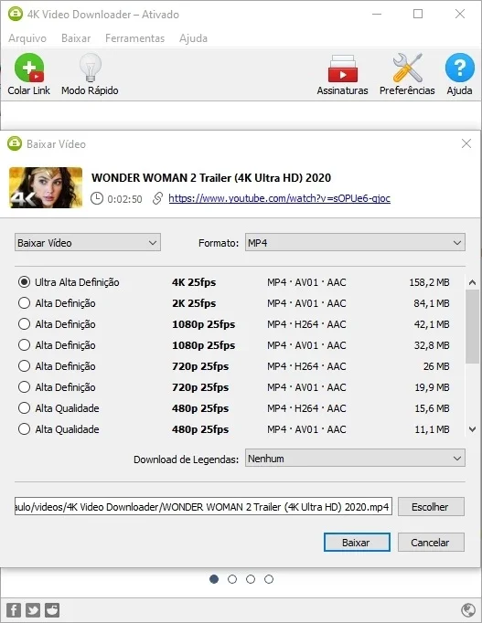
Task: Click the Baixar download button
Action: [357, 543]
